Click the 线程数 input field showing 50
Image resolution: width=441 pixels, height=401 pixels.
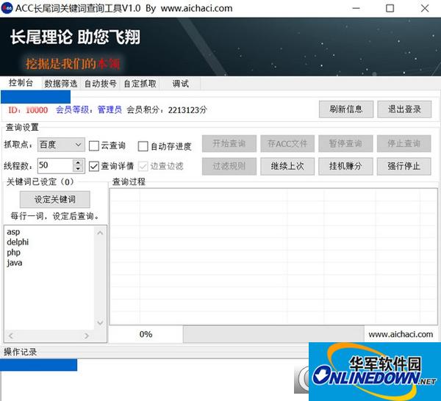(x=55, y=165)
